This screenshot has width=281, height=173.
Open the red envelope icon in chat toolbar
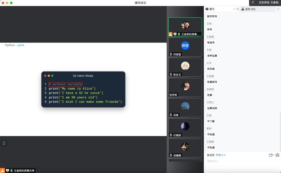pyautogui.click(x=277, y=155)
